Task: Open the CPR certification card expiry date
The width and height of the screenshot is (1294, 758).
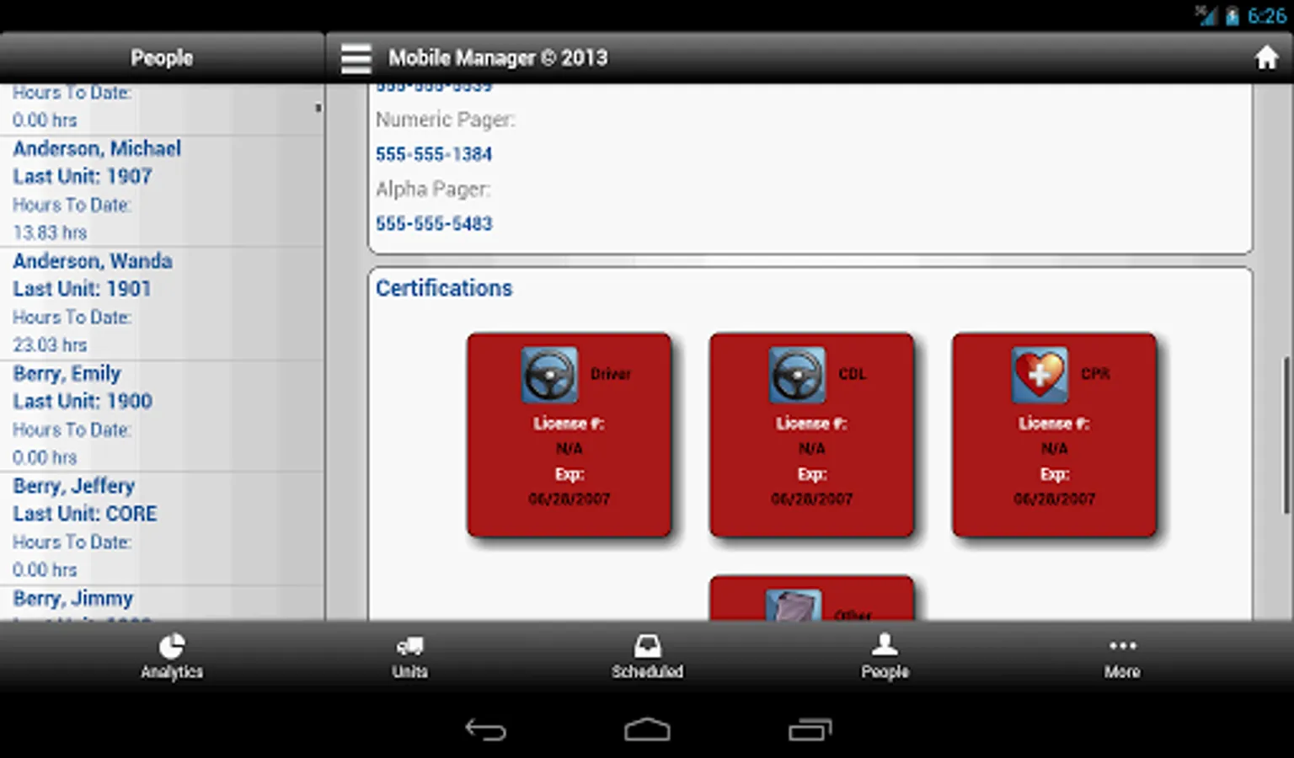Action: (x=1054, y=499)
